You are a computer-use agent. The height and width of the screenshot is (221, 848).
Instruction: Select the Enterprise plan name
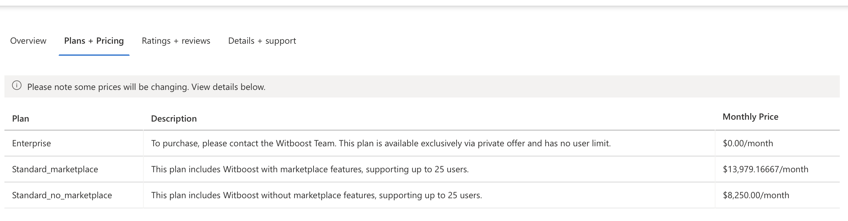pos(31,143)
